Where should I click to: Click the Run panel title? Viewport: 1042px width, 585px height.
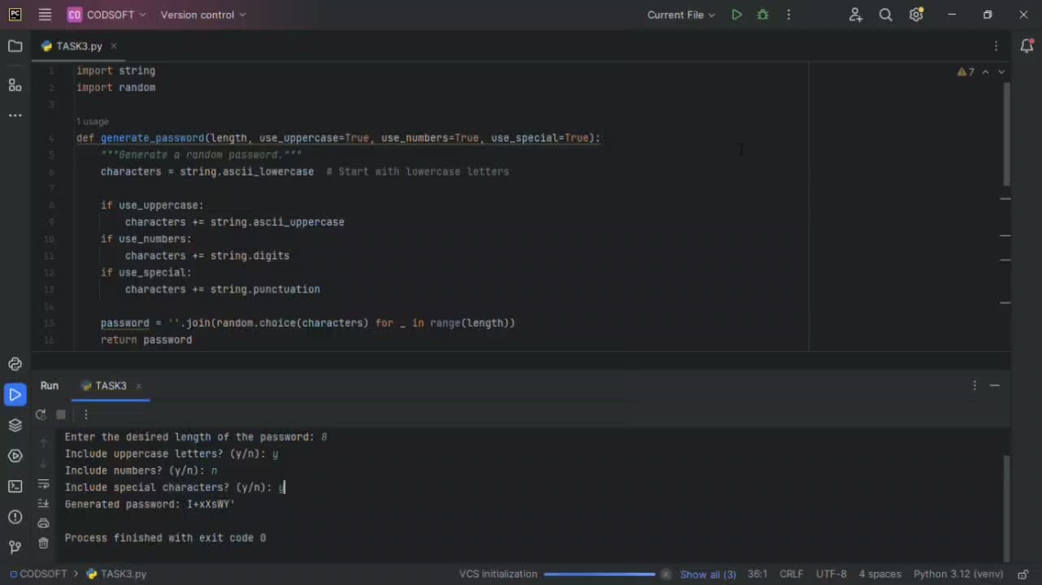50,386
